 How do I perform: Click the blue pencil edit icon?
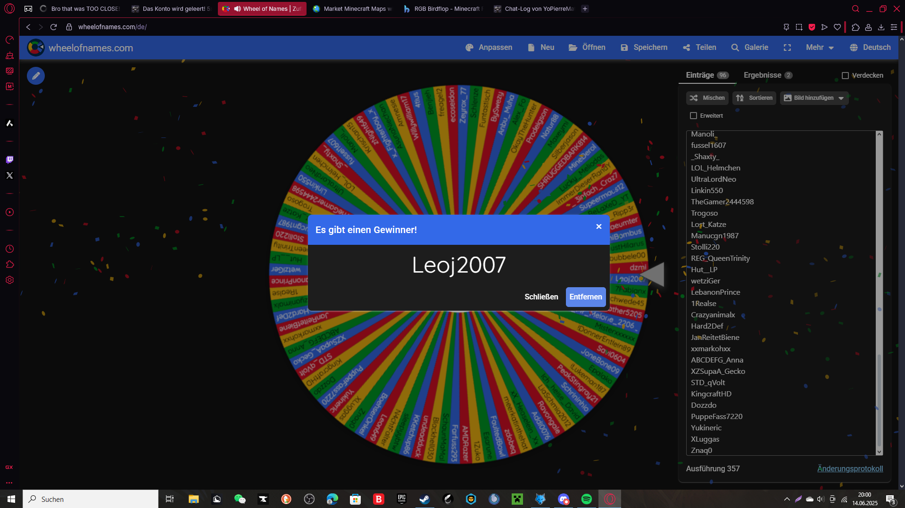[x=36, y=76]
